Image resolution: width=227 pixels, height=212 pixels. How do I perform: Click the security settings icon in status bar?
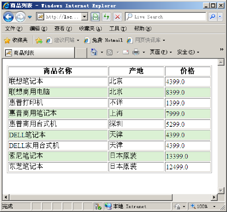coord(98,207)
